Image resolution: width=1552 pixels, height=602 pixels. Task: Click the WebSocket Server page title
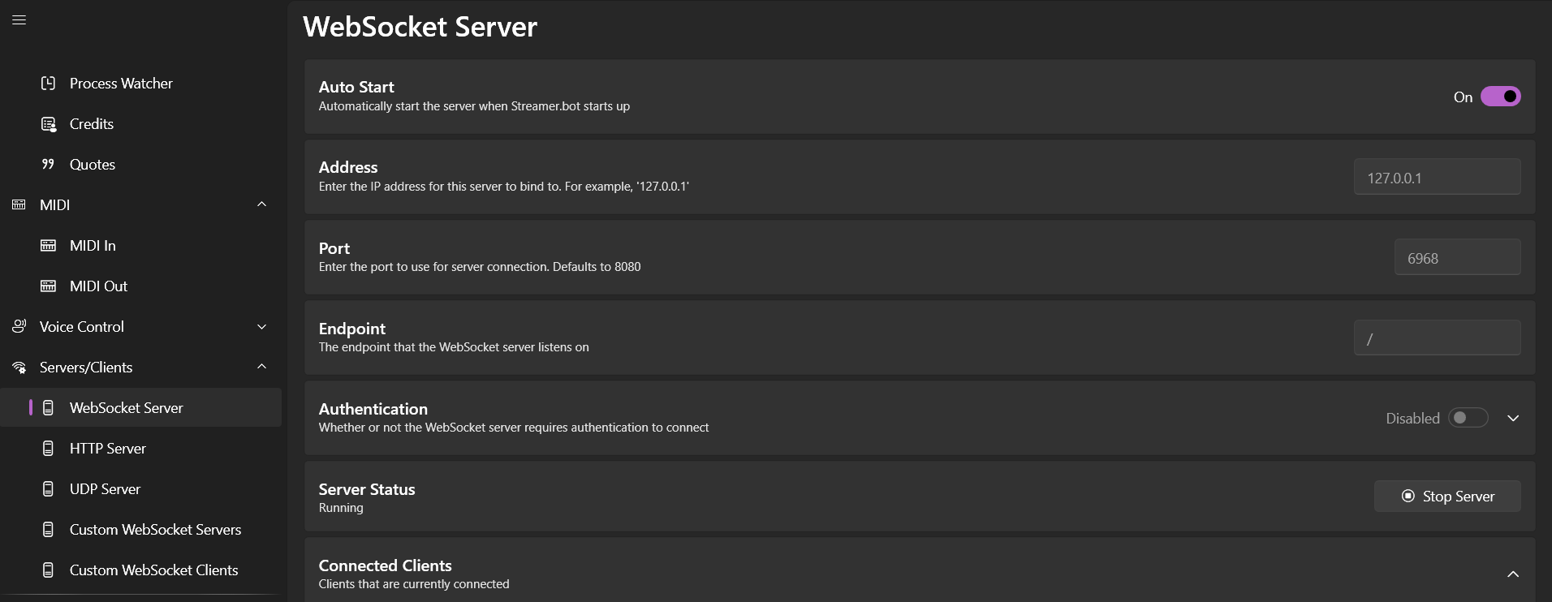[420, 27]
